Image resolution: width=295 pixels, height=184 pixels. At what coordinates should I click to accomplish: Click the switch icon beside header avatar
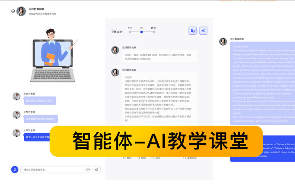[x=13, y=11]
